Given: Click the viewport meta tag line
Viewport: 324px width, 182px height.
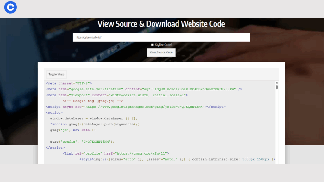Looking at the screenshot, I should 117,95.
